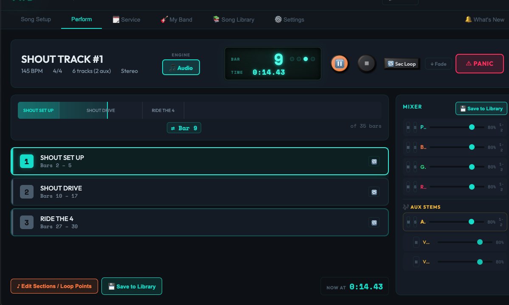The width and height of the screenshot is (509, 305).
Task: Select the number 3 badge for RIDE THE 4
Action: click(27, 223)
